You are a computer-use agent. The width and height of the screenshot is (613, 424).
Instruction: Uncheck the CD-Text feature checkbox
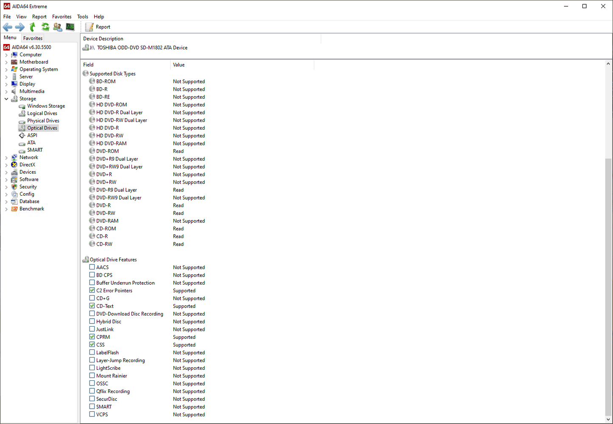click(x=92, y=306)
